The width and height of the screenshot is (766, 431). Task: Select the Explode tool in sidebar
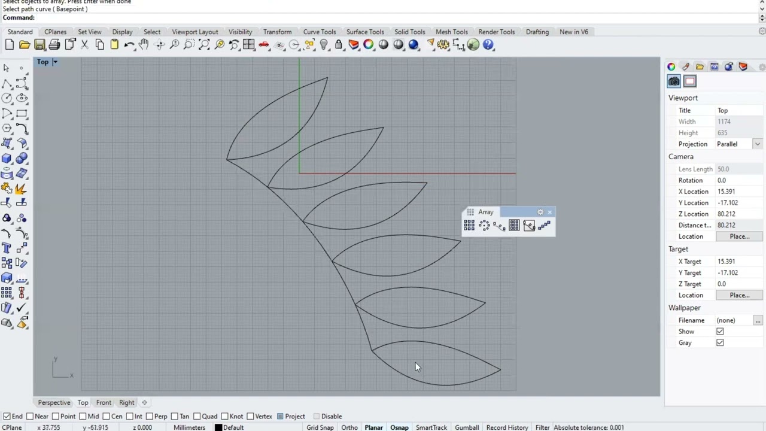tap(22, 188)
